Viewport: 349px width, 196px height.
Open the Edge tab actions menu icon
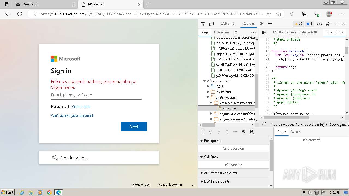click(7, 4)
